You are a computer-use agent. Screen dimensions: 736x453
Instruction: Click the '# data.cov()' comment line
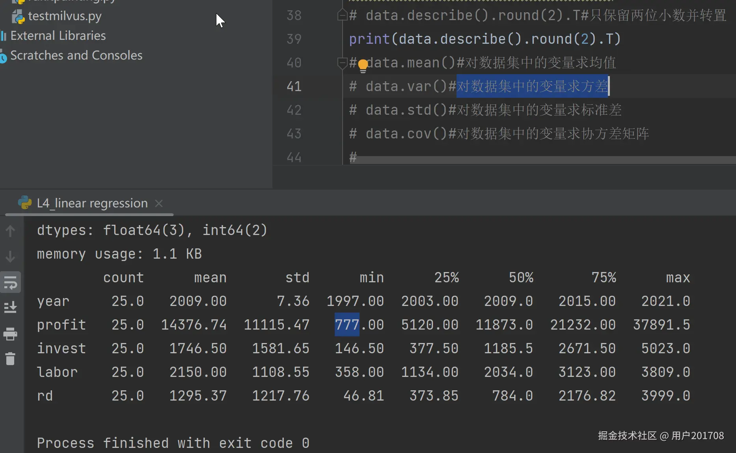pyautogui.click(x=499, y=134)
